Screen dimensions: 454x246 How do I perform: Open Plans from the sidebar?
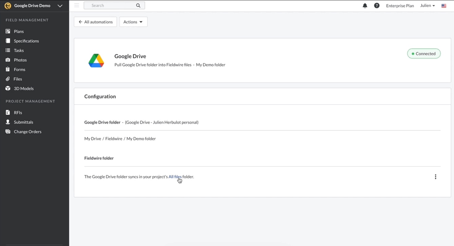tap(19, 31)
